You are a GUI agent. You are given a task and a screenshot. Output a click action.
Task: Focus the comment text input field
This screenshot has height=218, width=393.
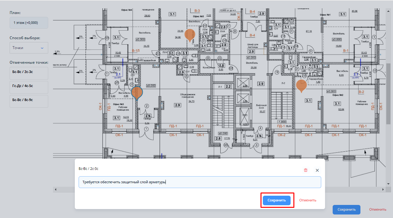point(200,182)
